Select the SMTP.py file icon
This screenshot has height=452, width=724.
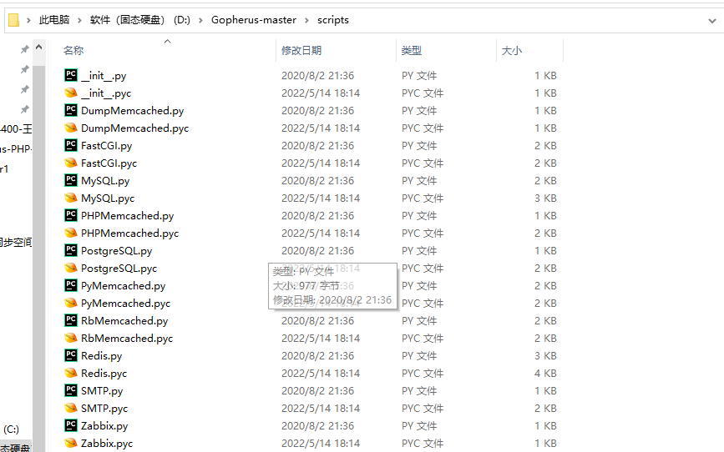click(x=71, y=390)
